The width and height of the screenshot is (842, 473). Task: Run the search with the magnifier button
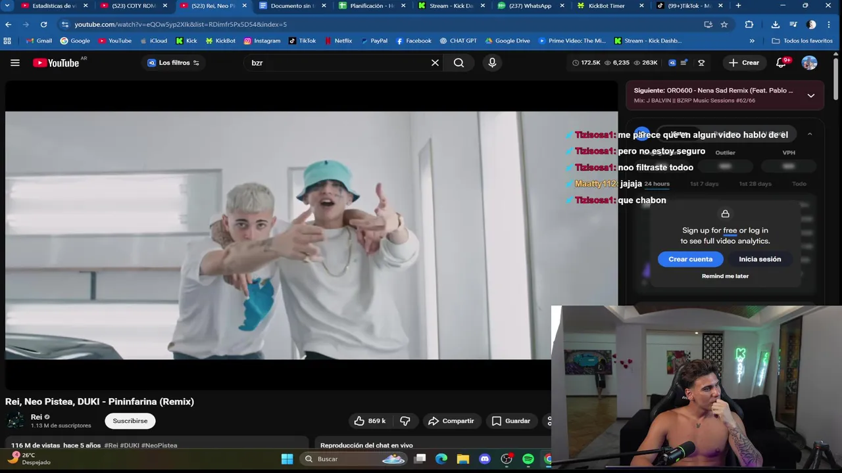pyautogui.click(x=458, y=62)
